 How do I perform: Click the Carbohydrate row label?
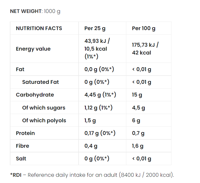[35, 95]
